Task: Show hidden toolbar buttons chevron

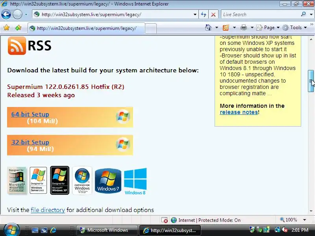Action: [311, 24]
